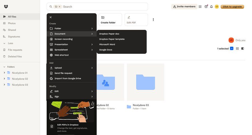Viewport: 252px width, 135px height.
Task: Expand Nicelydone 03 folder chevron
Action: click(4, 85)
